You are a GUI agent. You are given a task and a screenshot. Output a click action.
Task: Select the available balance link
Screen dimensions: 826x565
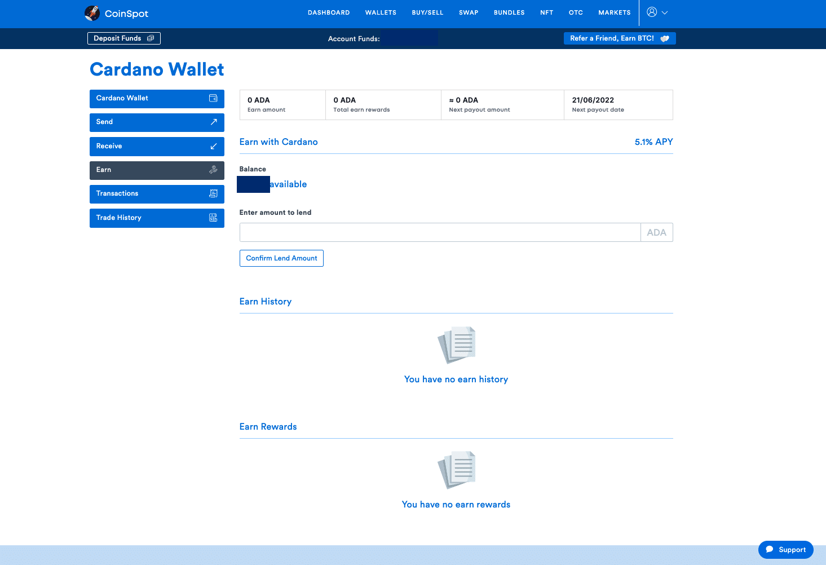288,184
